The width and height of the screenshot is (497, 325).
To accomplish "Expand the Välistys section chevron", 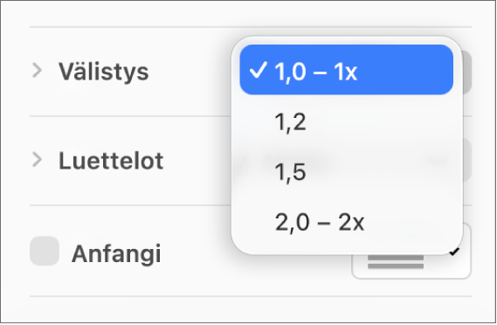I will point(37,71).
